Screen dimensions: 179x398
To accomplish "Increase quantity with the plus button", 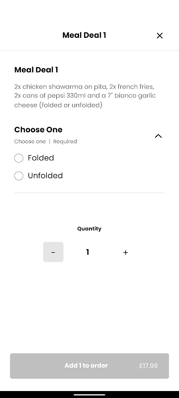I will pos(125,252).
